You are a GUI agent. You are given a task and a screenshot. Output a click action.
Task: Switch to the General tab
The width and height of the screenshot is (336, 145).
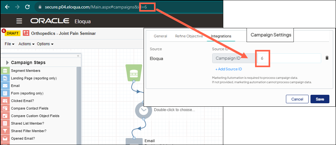click(160, 36)
